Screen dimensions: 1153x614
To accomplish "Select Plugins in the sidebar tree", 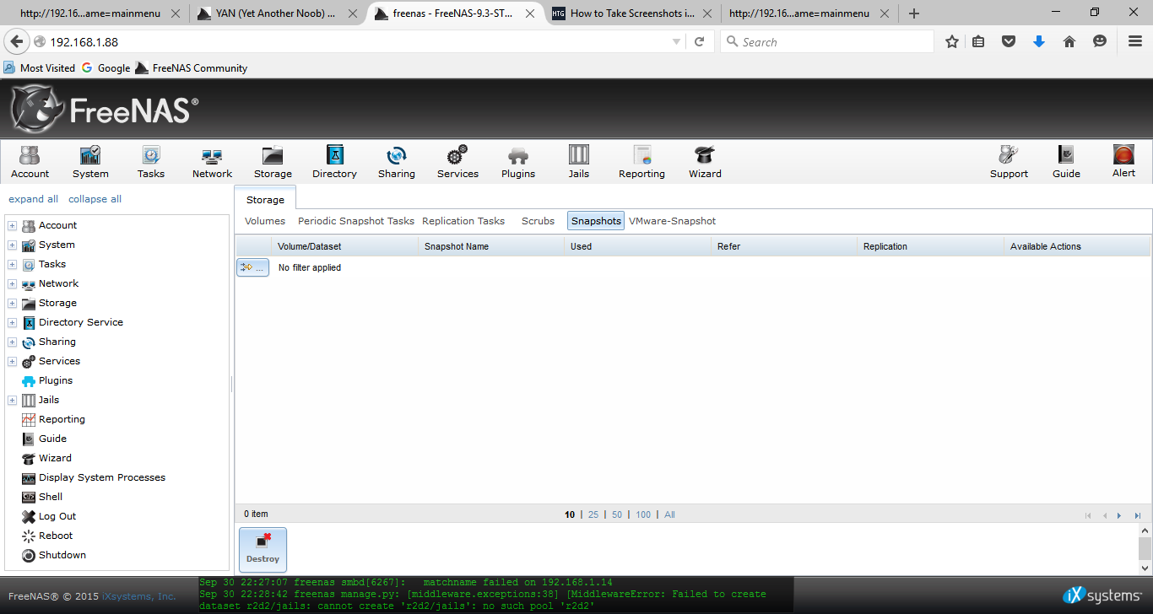I will coord(56,380).
